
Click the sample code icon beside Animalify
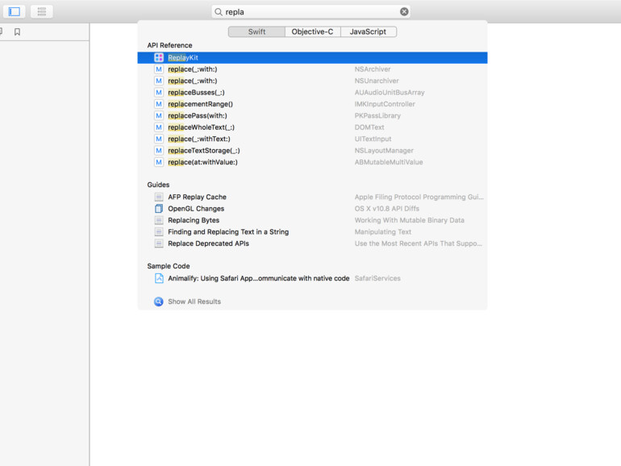coord(159,278)
